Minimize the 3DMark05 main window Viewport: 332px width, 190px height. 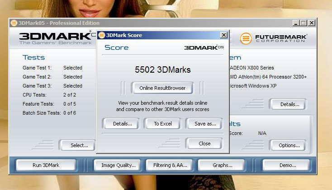[x=296, y=23]
